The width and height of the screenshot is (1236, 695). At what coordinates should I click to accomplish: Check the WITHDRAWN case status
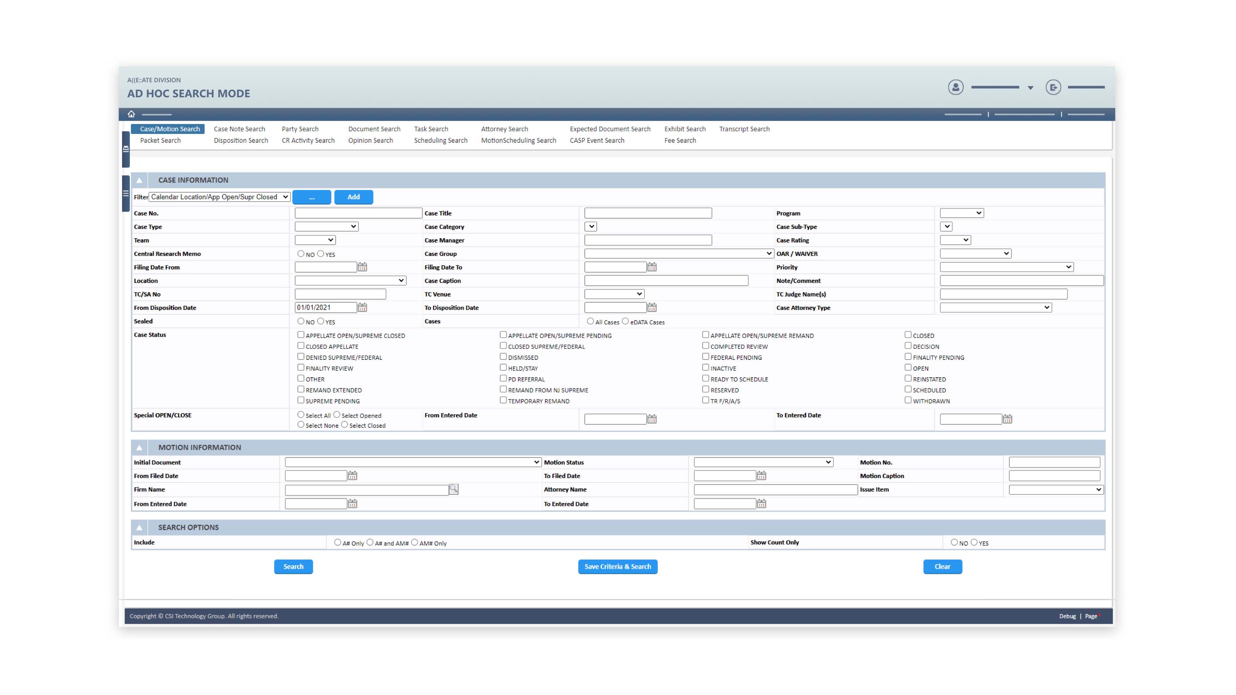click(x=908, y=400)
